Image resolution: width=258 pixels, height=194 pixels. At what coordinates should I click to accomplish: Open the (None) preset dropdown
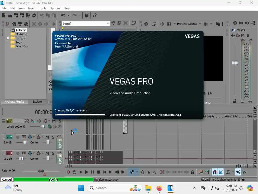[x=108, y=24]
